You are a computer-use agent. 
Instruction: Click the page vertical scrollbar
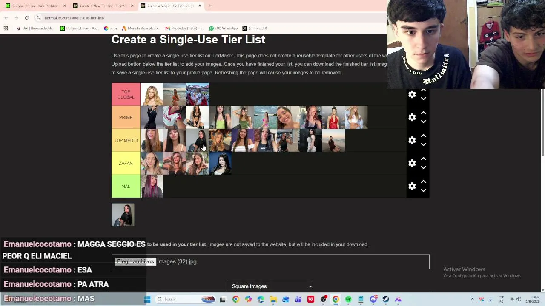[x=542, y=122]
